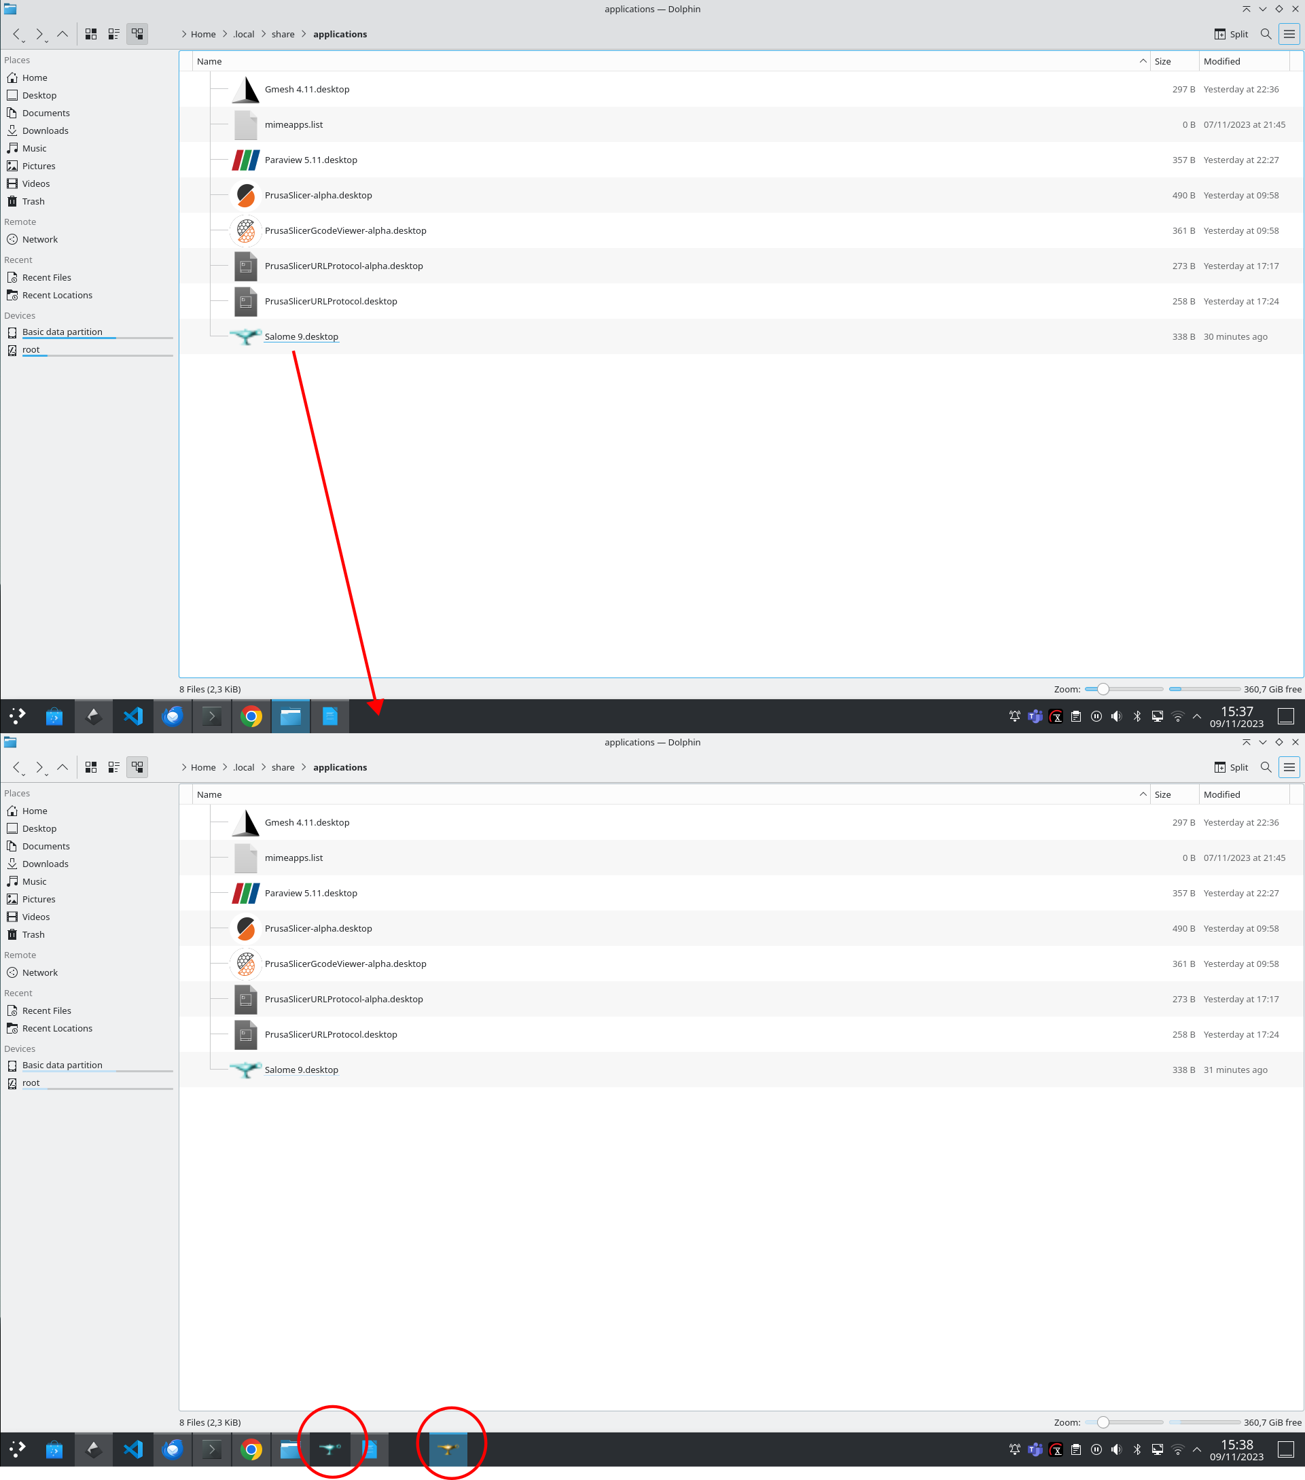Expand hidden tray icons arrow on 15:37 taskbar

pos(1197,717)
